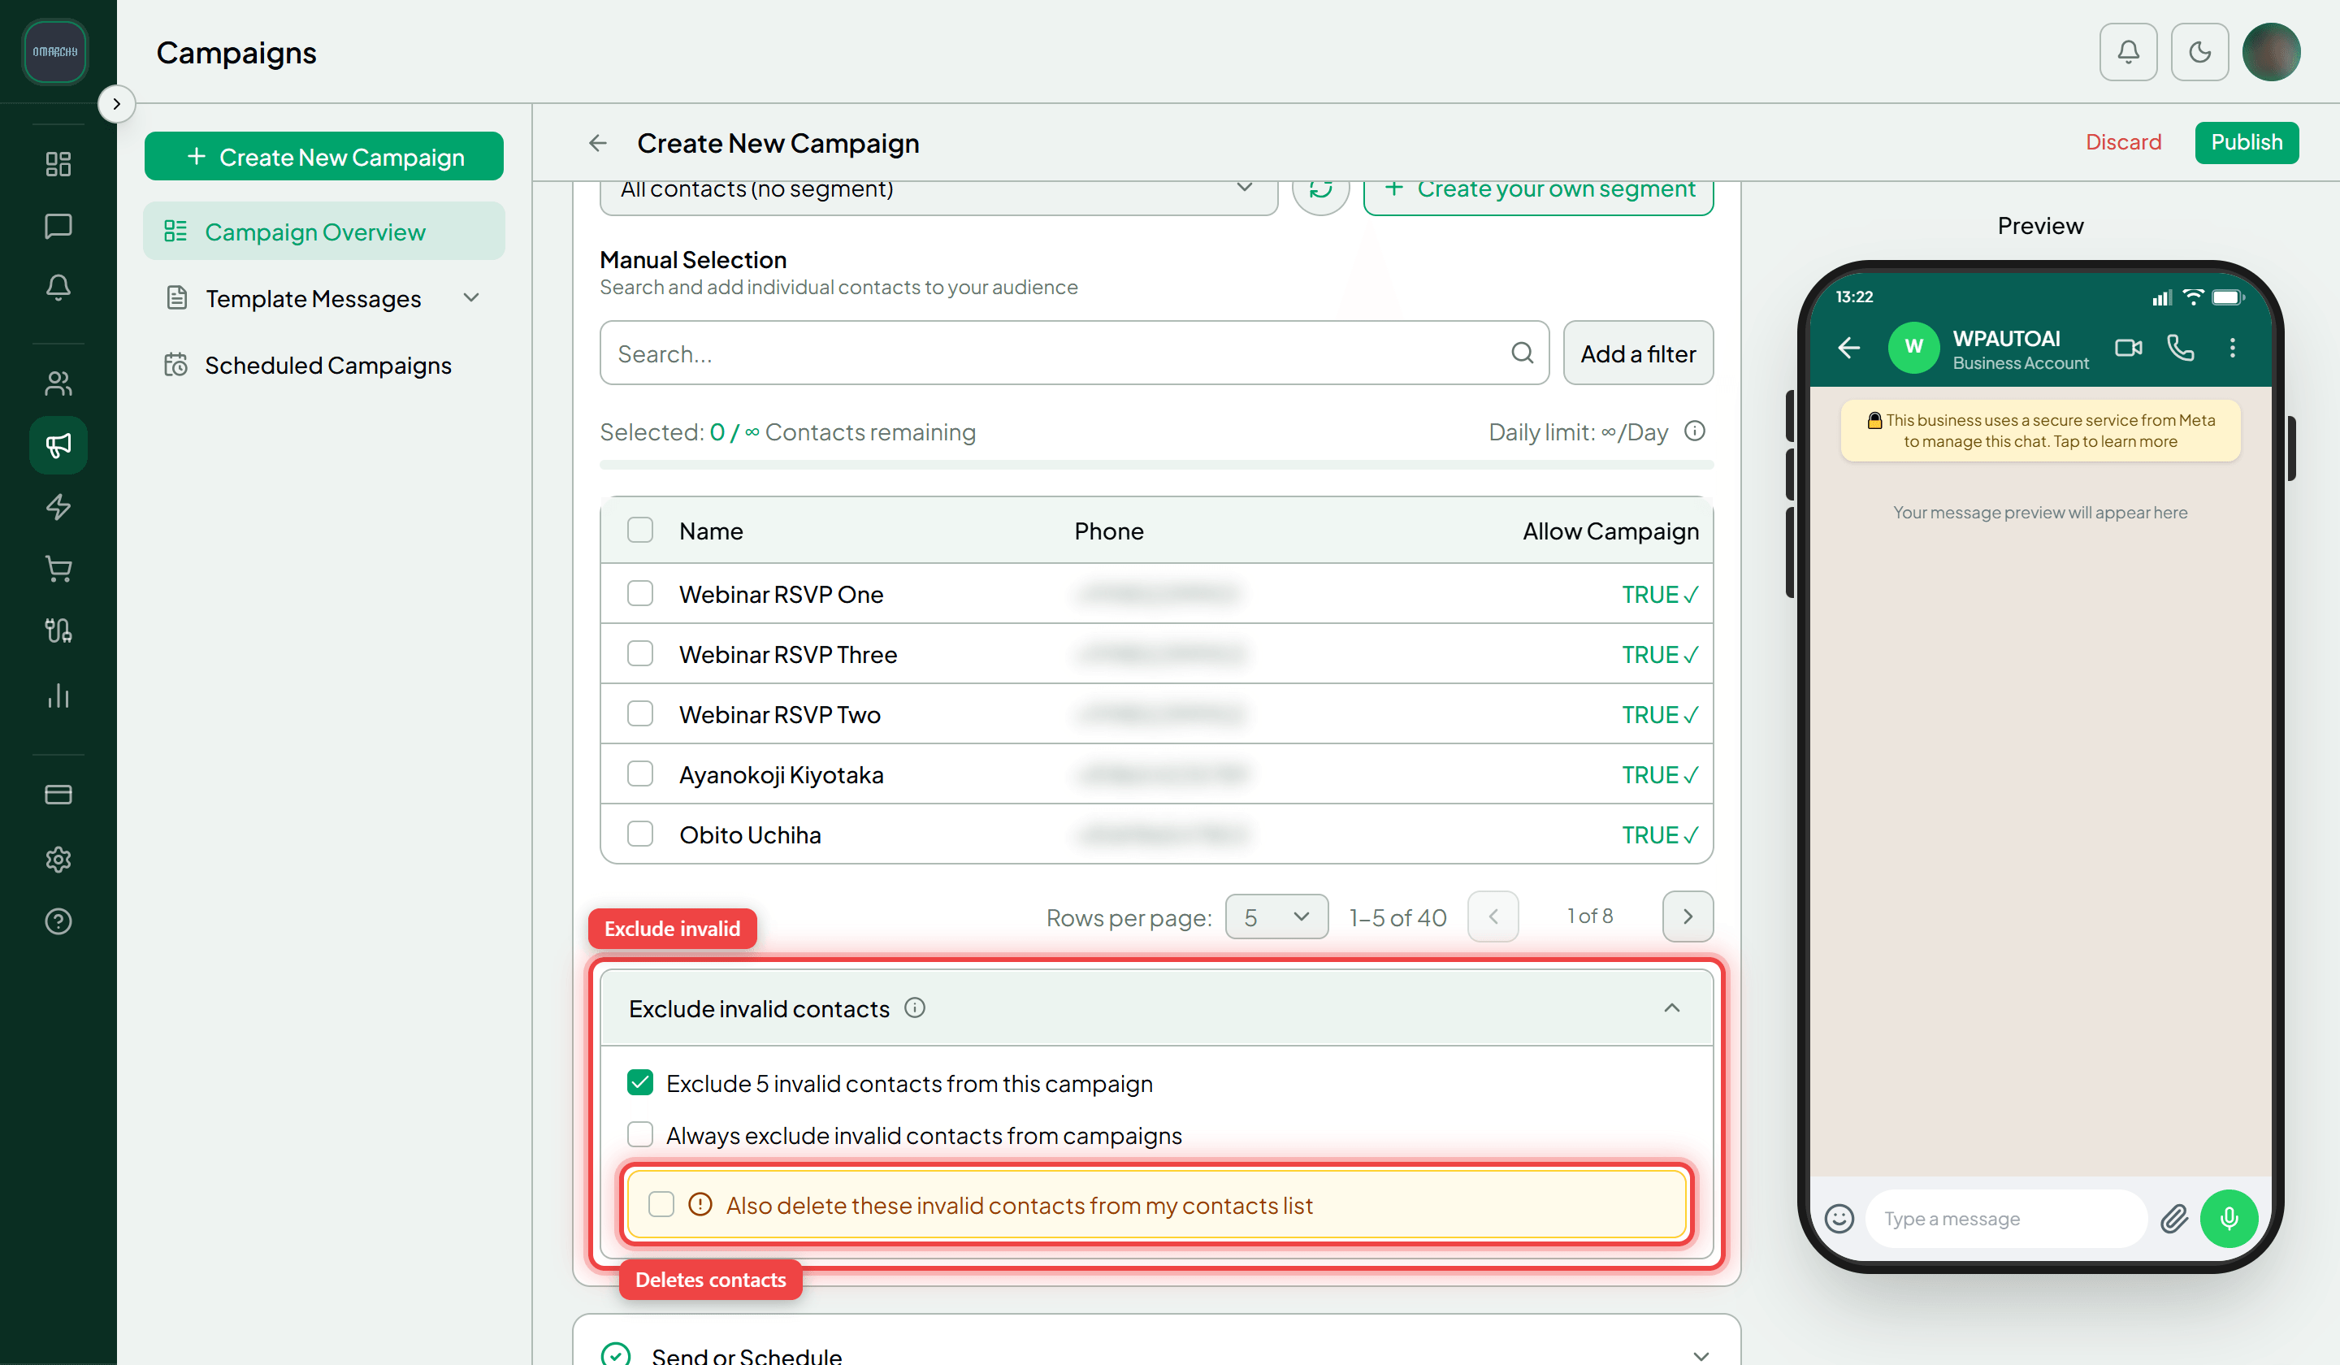This screenshot has width=2340, height=1365.
Task: Open the contacts people icon in sidebar
Action: [58, 383]
